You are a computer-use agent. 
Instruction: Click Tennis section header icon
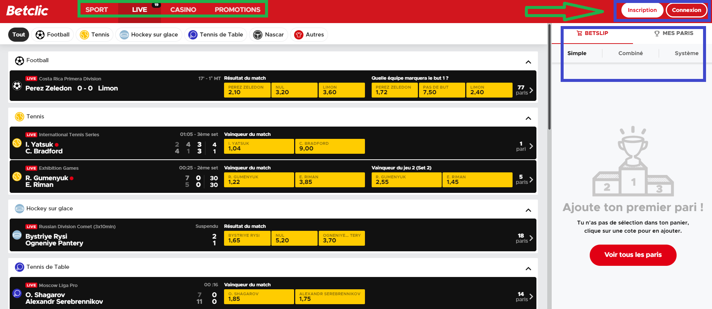[x=19, y=117]
